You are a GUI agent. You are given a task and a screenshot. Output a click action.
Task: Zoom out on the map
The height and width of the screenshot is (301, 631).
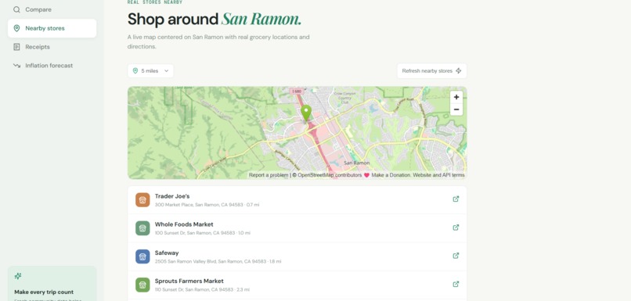point(456,109)
